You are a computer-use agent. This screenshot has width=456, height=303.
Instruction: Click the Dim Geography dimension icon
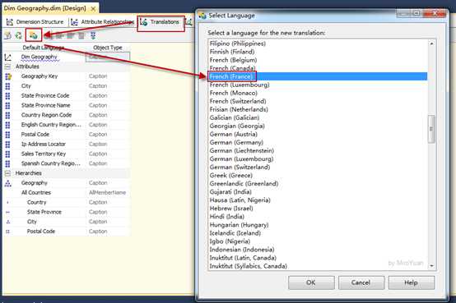click(x=8, y=57)
